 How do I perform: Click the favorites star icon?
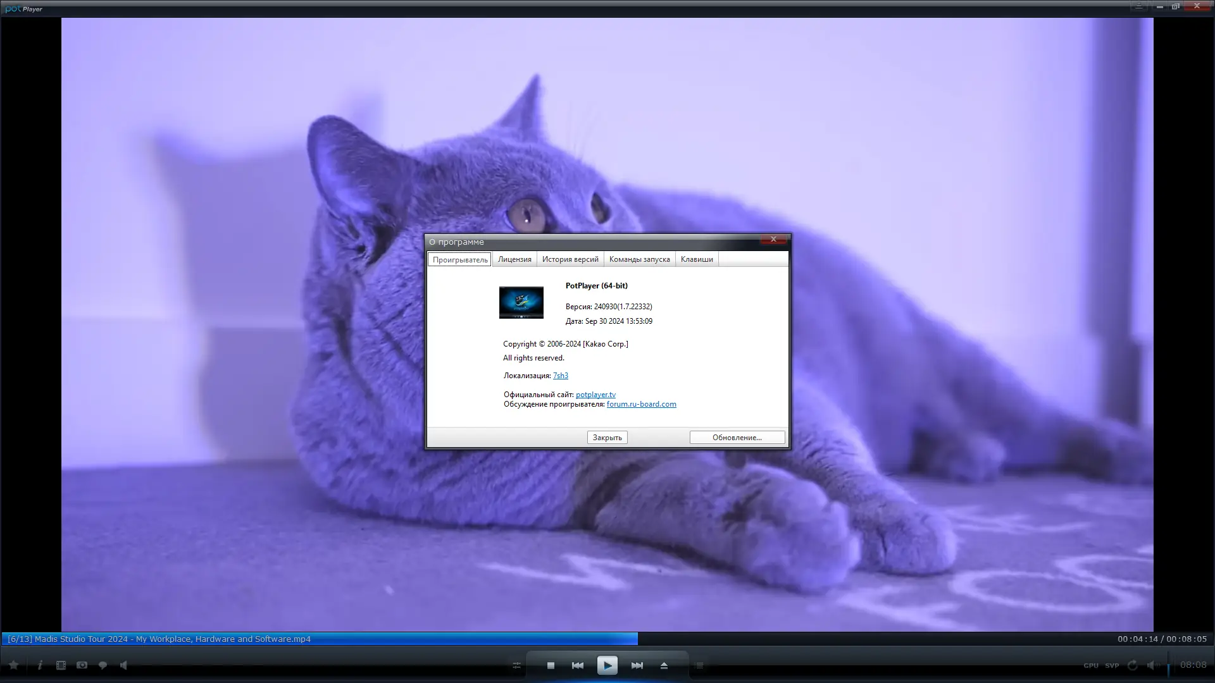click(x=13, y=665)
